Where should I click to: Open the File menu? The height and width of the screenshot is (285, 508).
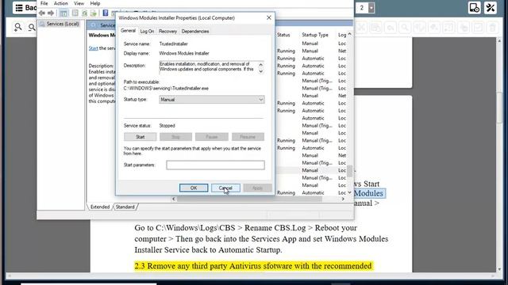(44, 3)
